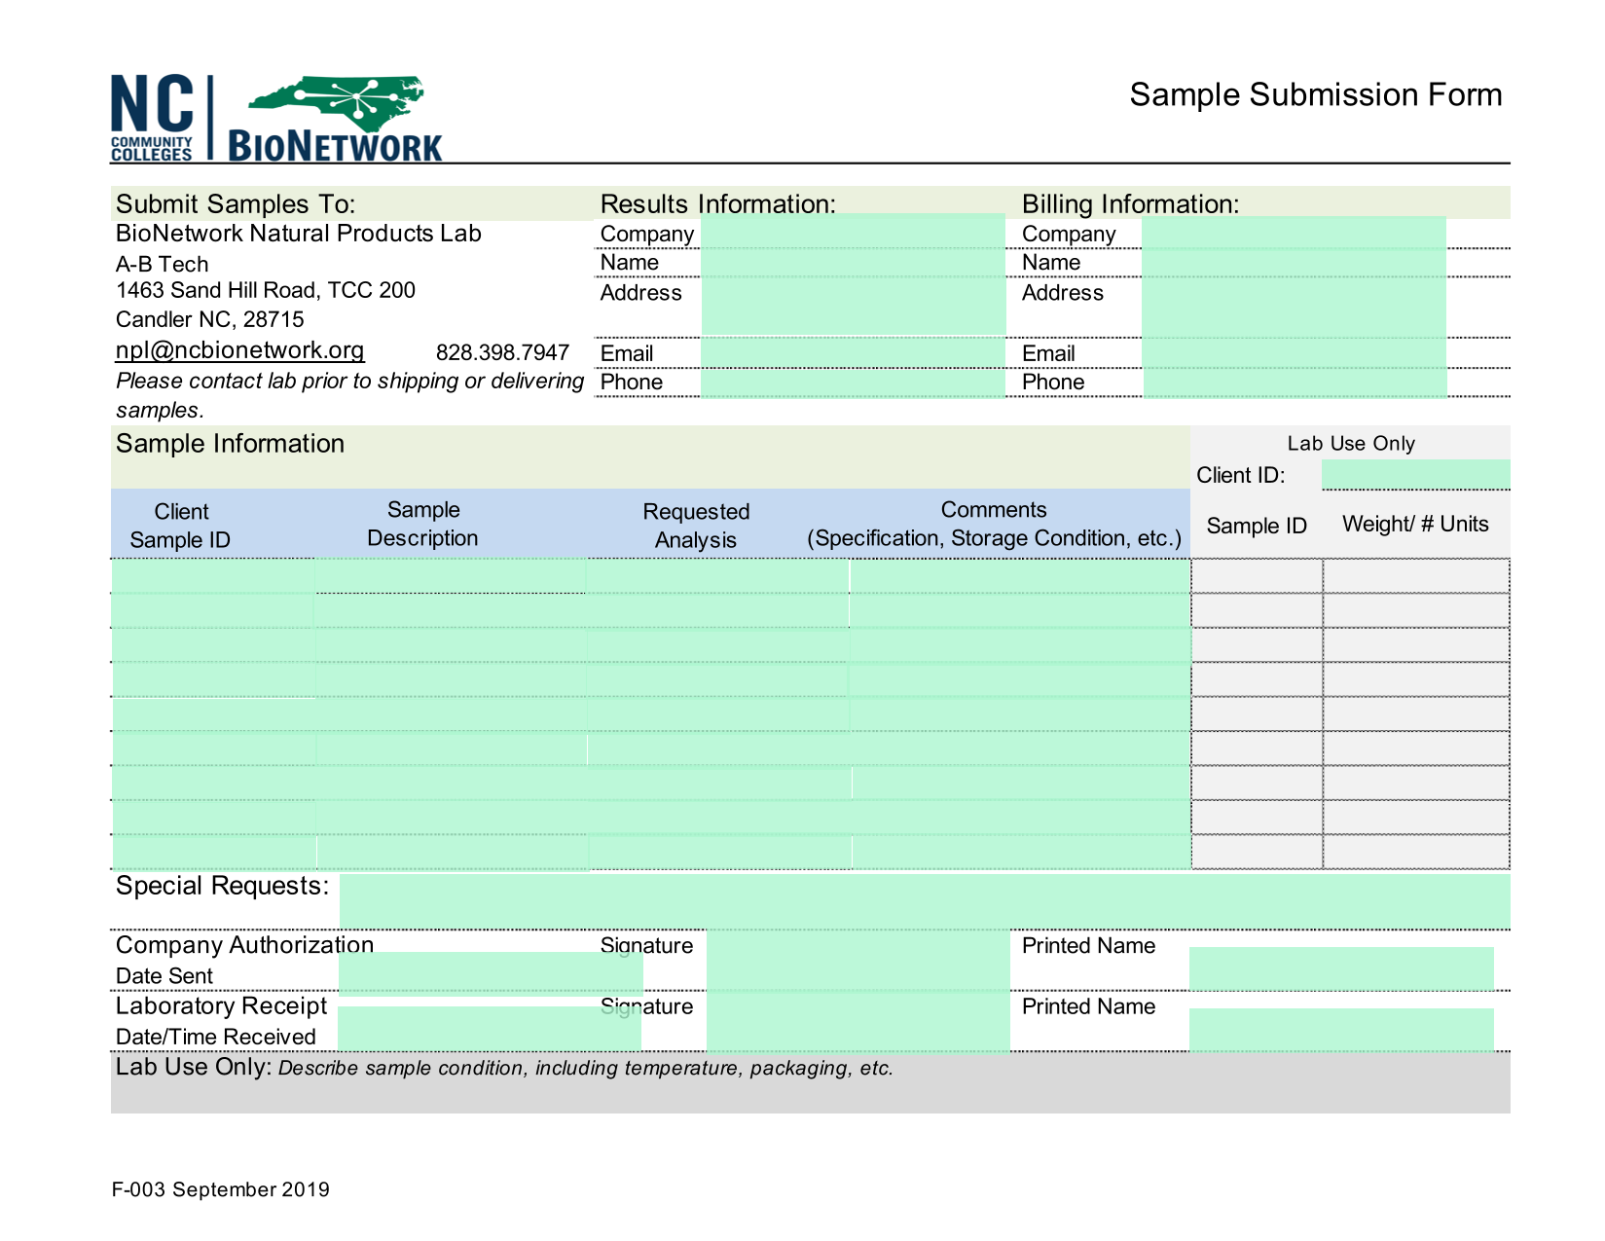Click the last row Client Sample ID cell
The width and height of the screenshot is (1605, 1241).
pyautogui.click(x=214, y=852)
